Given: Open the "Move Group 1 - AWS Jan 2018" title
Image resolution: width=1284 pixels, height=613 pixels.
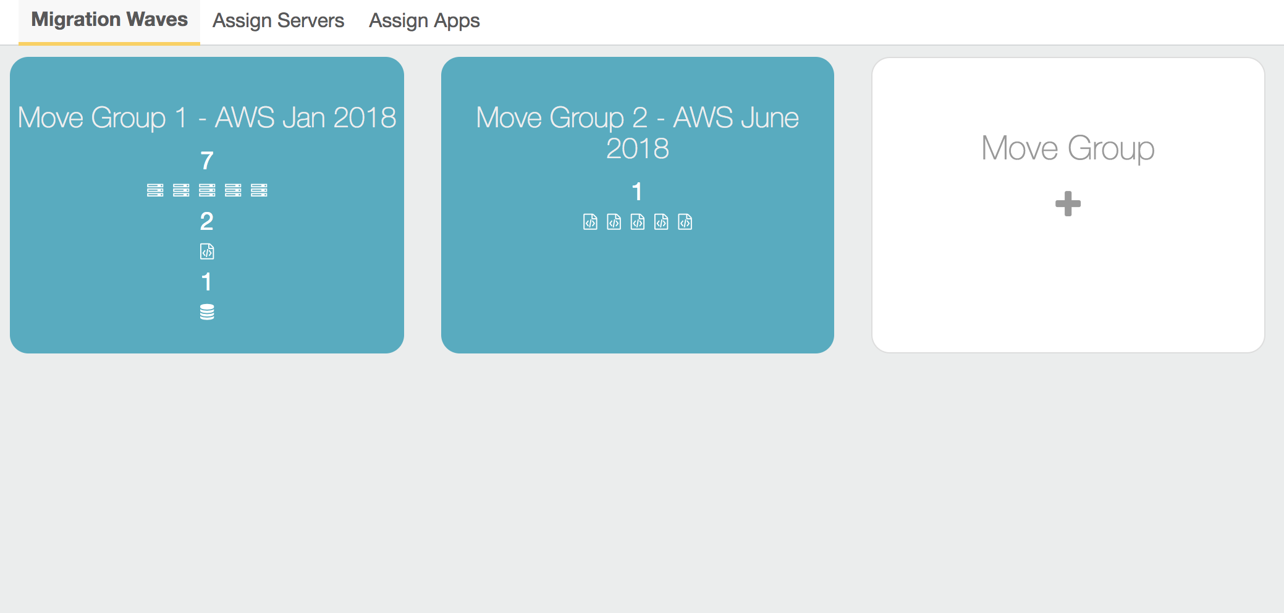Looking at the screenshot, I should coord(207,117).
